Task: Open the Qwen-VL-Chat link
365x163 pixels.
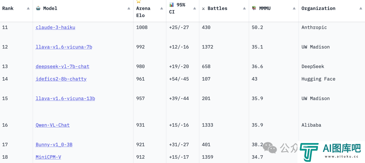Action: (53, 125)
